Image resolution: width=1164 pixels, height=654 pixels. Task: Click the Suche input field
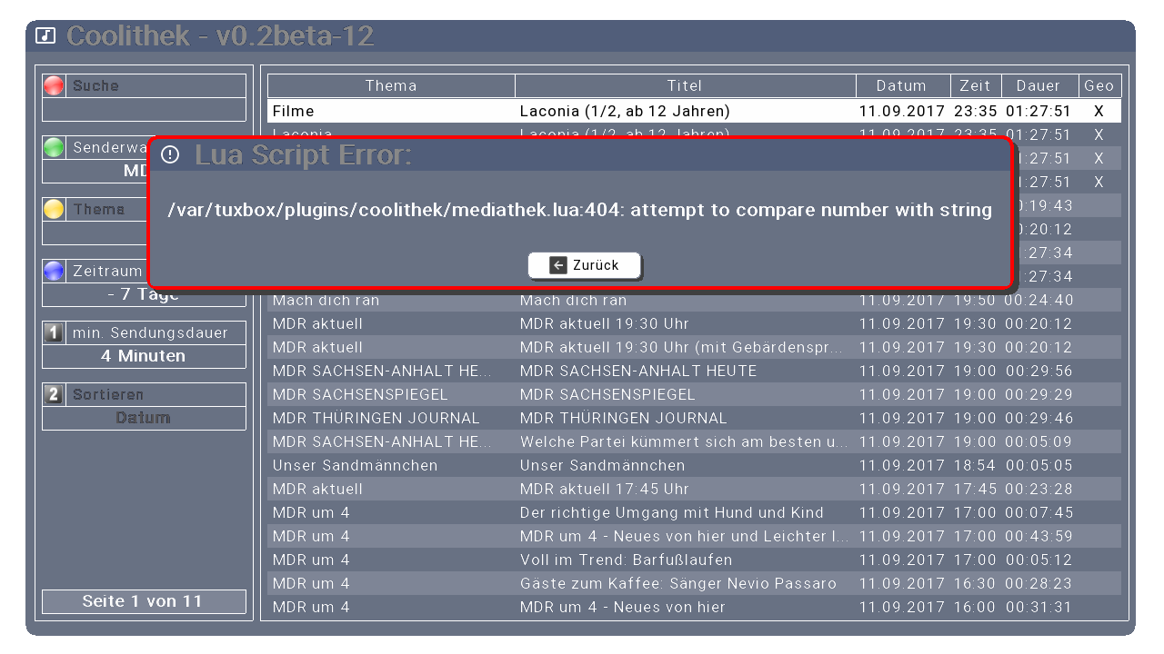[144, 110]
